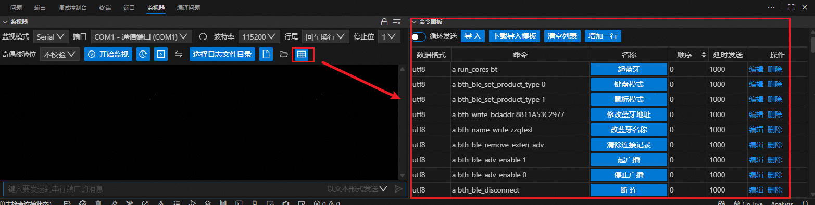Screen dimensions: 815x205
Task: Click the 导入 button
Action: tap(472, 36)
